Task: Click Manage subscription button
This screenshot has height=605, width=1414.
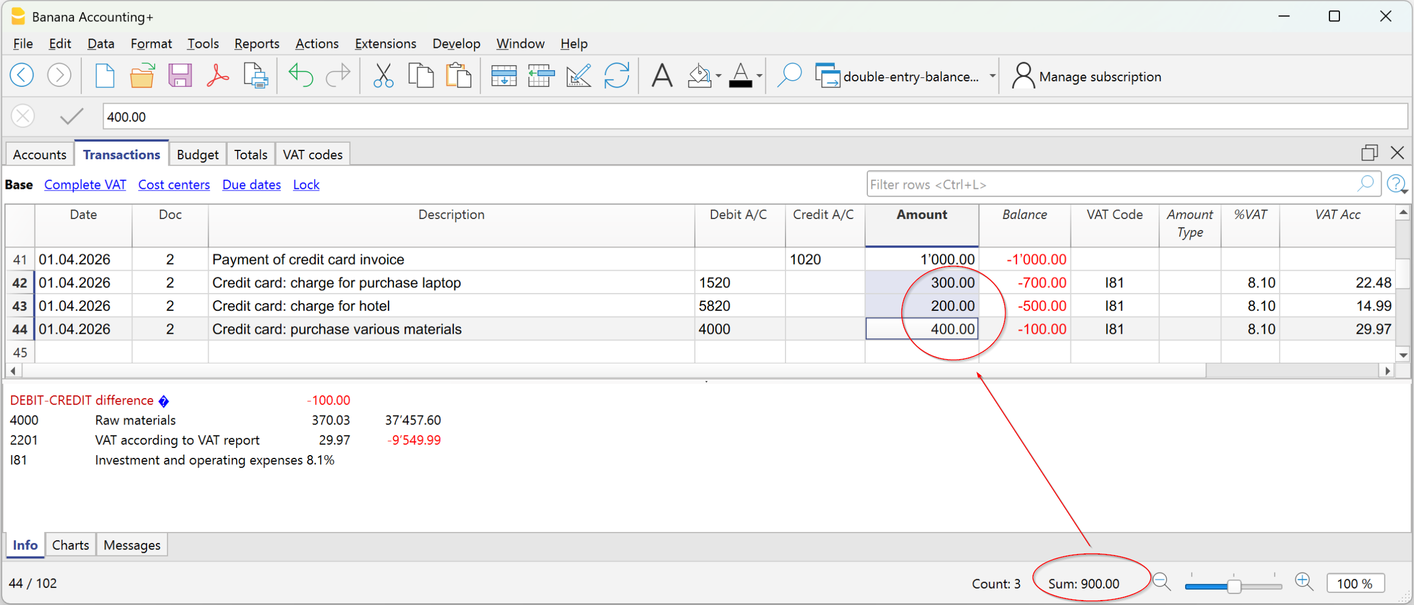Action: [1087, 76]
